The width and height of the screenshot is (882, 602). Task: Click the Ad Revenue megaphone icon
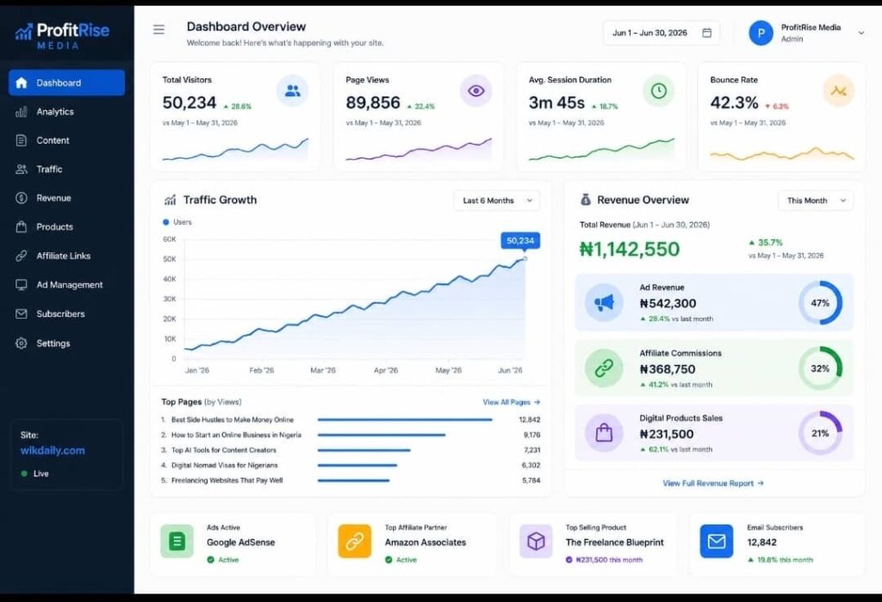pyautogui.click(x=604, y=302)
